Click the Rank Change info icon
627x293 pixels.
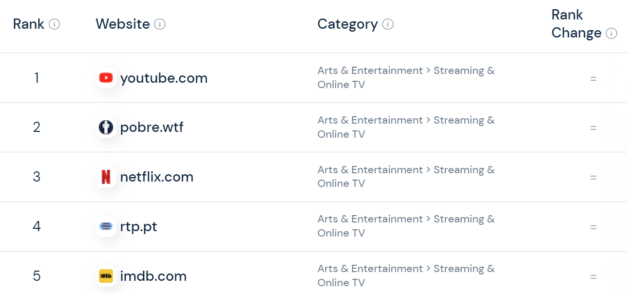point(611,33)
